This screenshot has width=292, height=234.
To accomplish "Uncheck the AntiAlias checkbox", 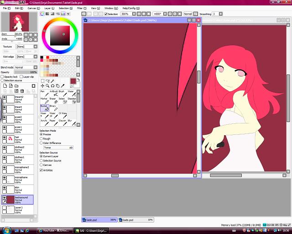I will tap(42, 170).
